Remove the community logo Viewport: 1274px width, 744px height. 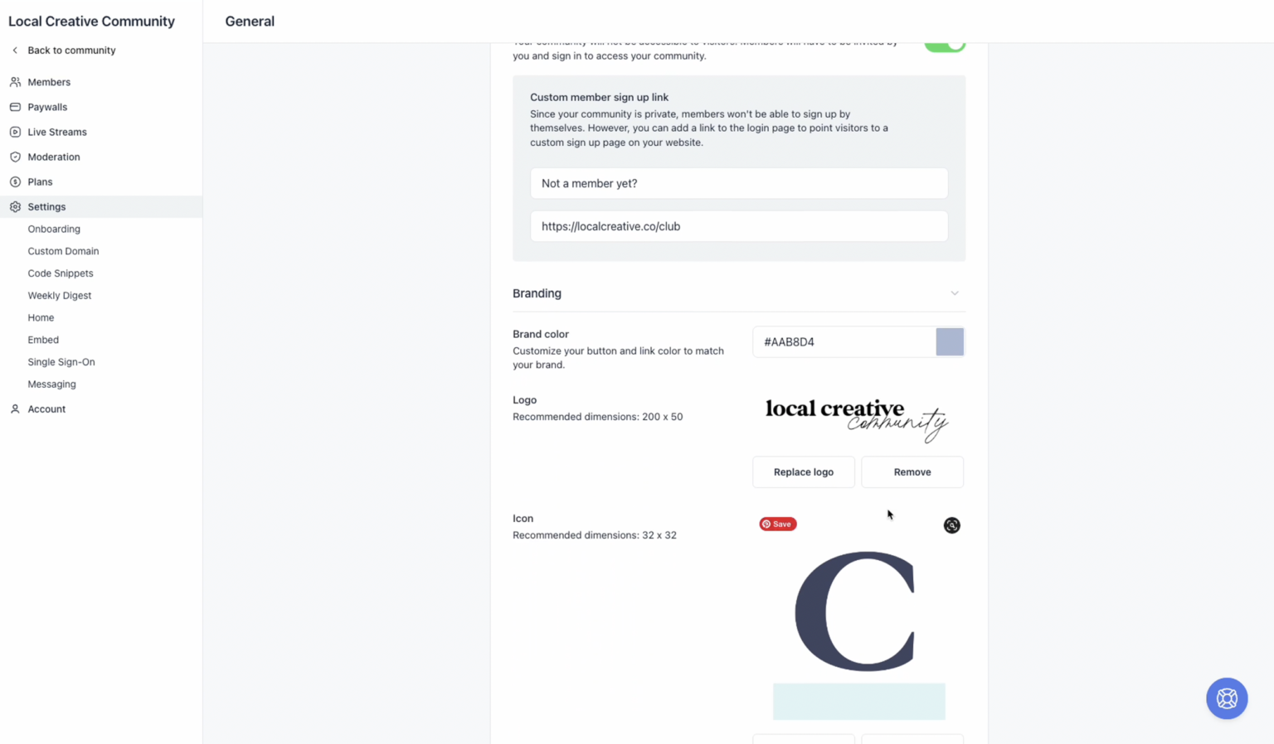point(912,471)
